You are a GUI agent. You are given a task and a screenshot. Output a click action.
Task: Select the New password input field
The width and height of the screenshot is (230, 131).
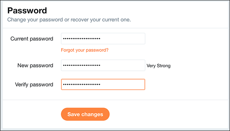click(x=103, y=65)
